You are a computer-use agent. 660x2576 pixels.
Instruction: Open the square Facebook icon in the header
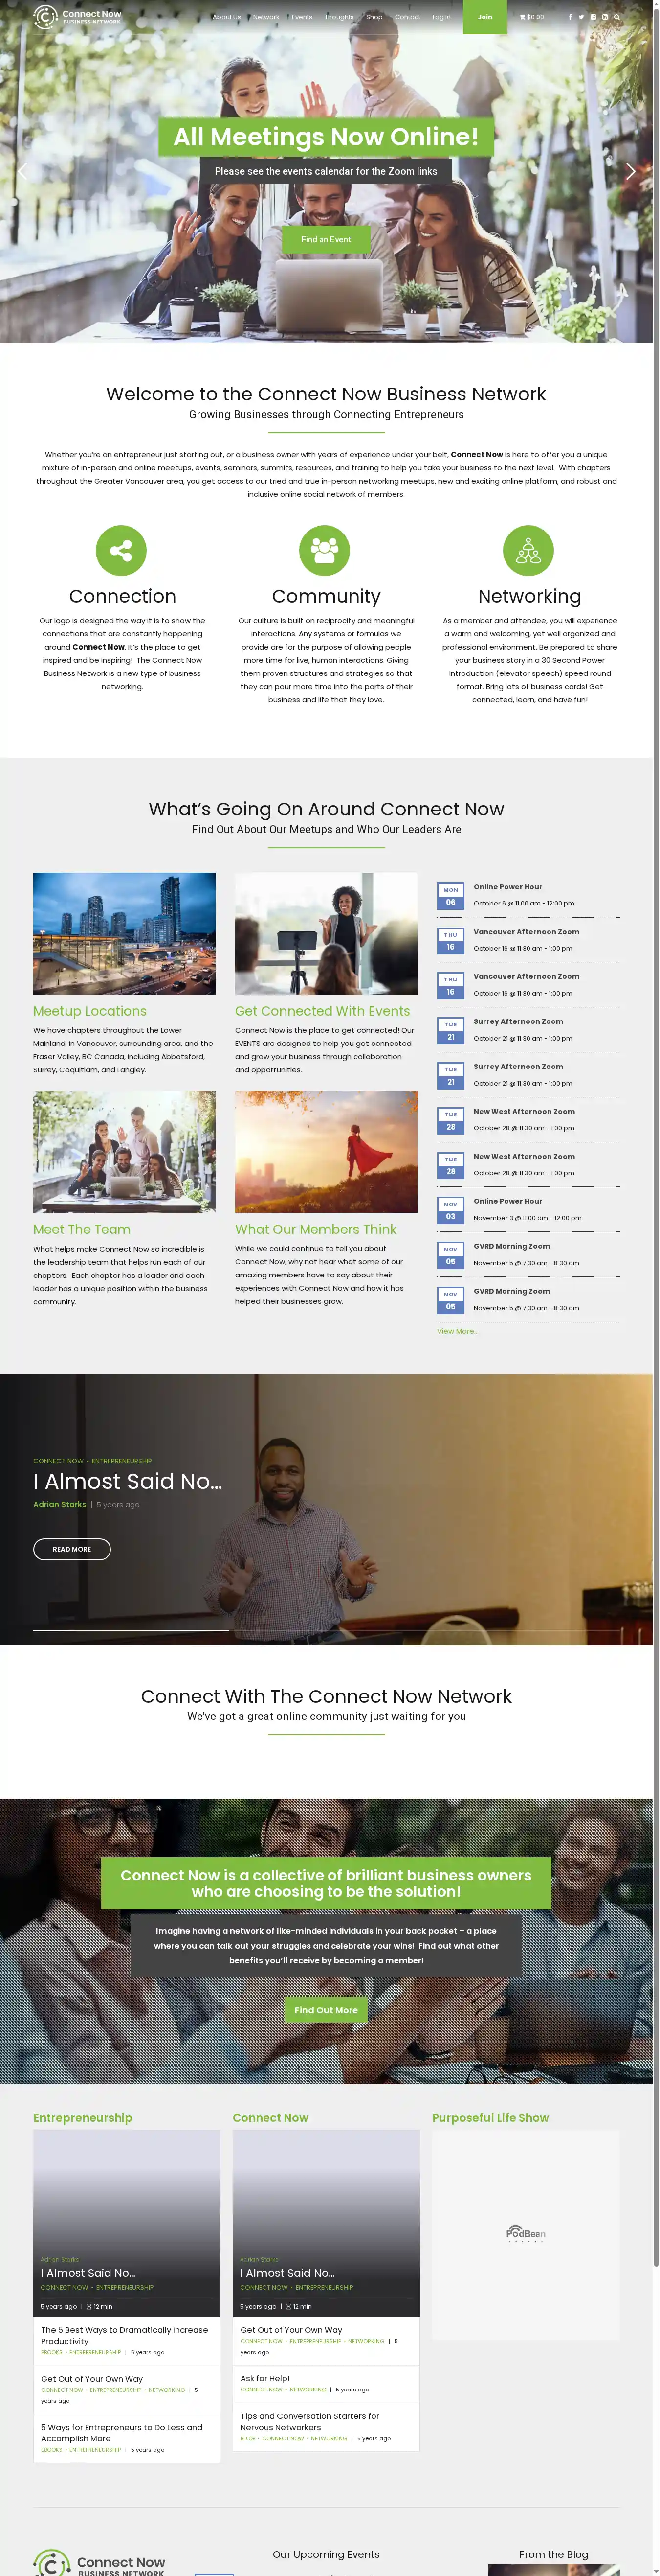593,17
